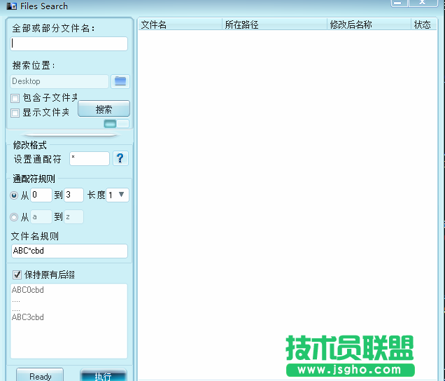Click the 搜索 button
Screen dimensions: 445x381
pos(104,109)
